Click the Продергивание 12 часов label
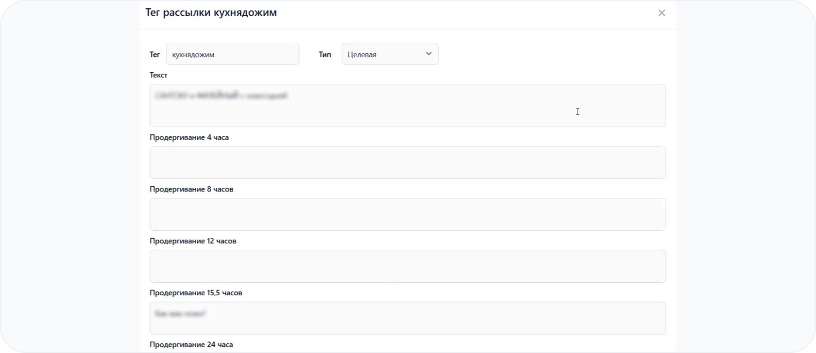The height and width of the screenshot is (353, 816). tap(193, 241)
